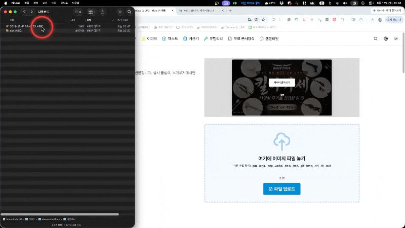Open the Help menu in menu bar
This screenshot has height=228, width=405.
tap(75, 3)
